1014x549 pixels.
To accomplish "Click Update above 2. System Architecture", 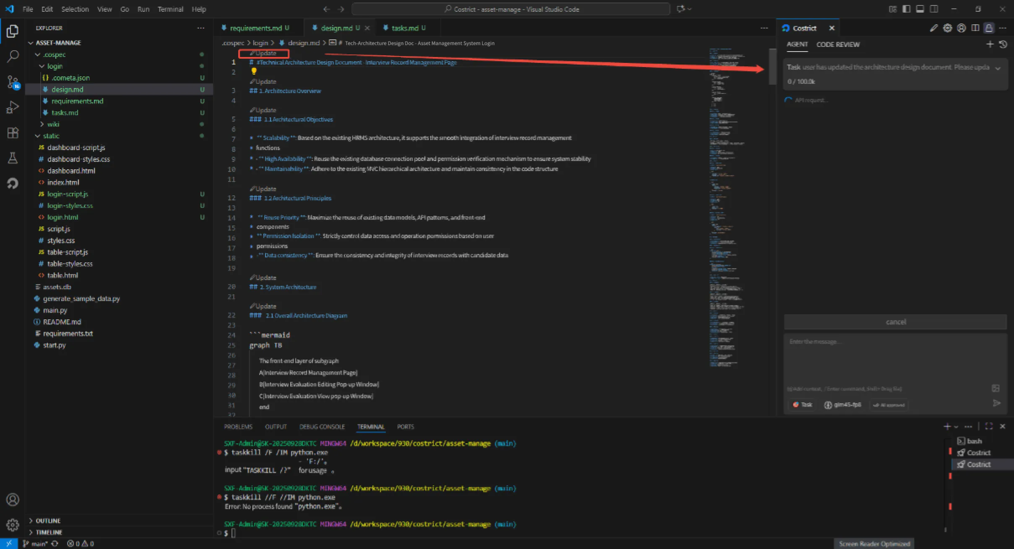I will 263,278.
